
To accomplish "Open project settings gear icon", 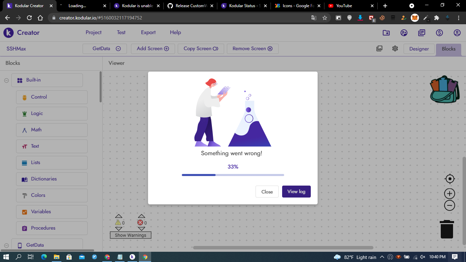I will tap(395, 48).
